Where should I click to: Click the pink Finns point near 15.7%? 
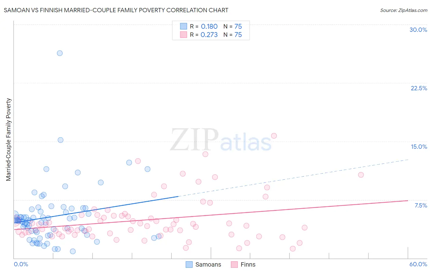click(x=274, y=136)
